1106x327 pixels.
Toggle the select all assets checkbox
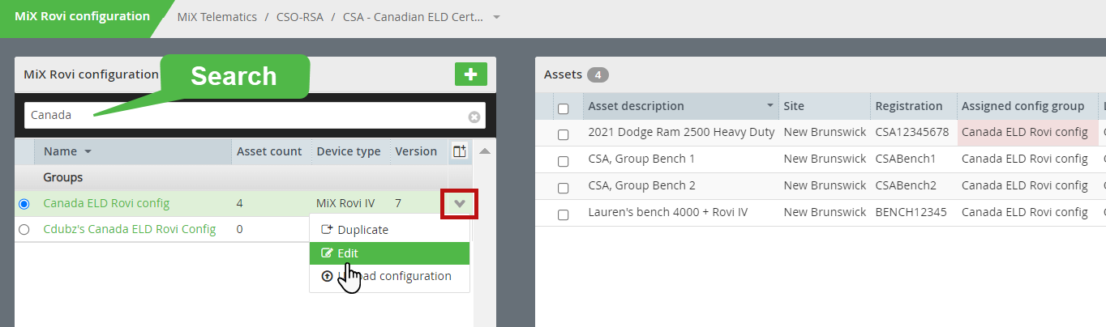563,108
